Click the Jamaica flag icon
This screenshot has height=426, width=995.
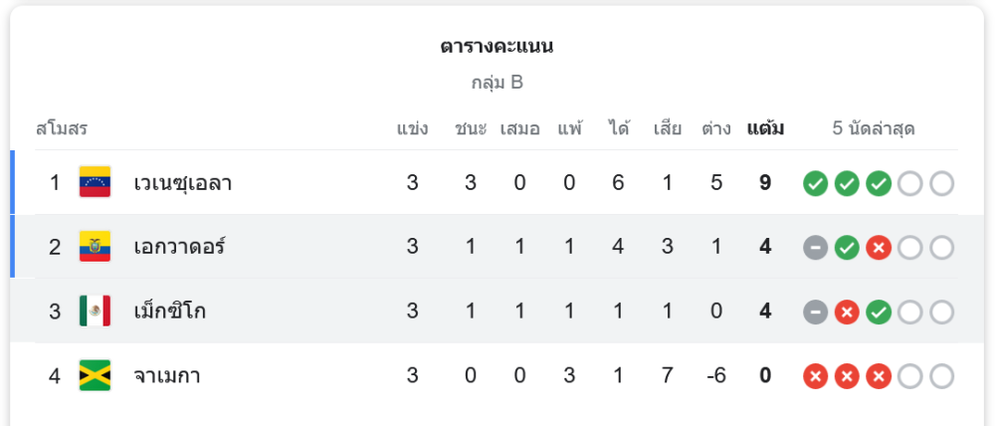pos(95,376)
